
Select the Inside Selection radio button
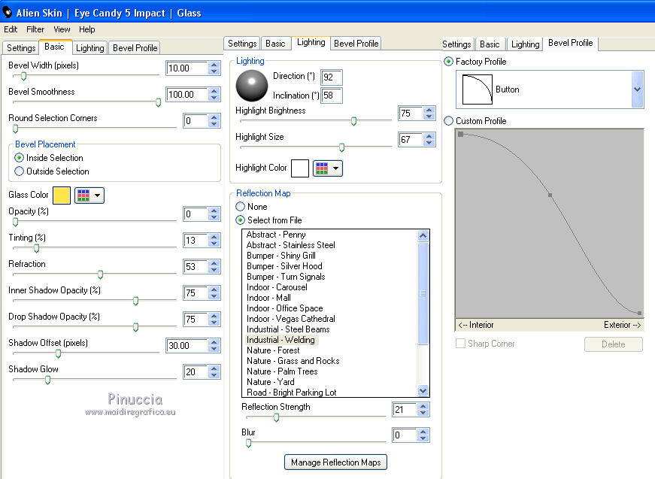tap(20, 158)
